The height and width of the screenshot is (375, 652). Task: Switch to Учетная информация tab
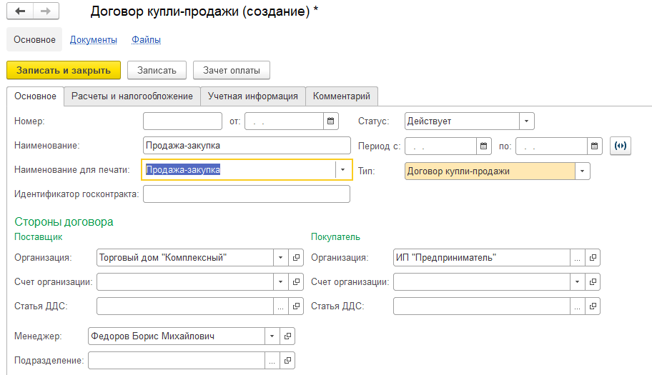point(253,96)
